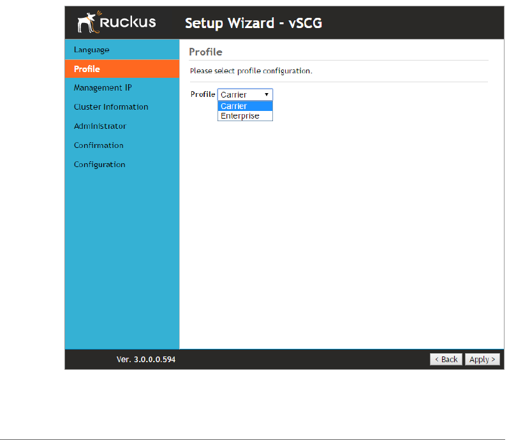Click the Profile field label
This screenshot has width=509, height=440.
[203, 94]
